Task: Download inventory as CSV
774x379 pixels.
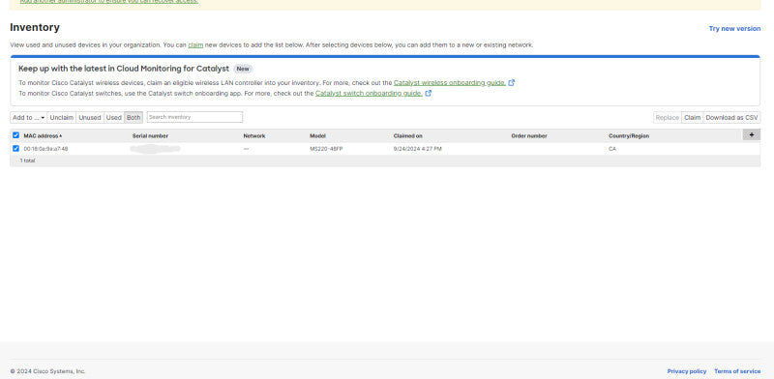Action: coord(731,117)
